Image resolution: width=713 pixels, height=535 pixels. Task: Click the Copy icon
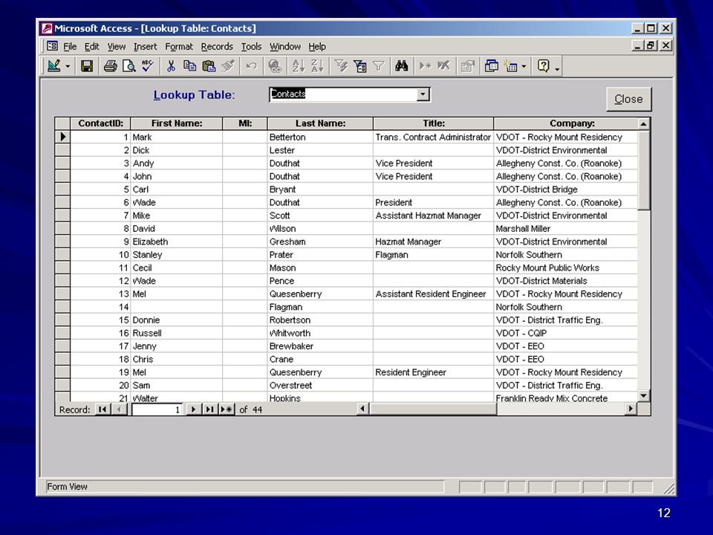189,66
